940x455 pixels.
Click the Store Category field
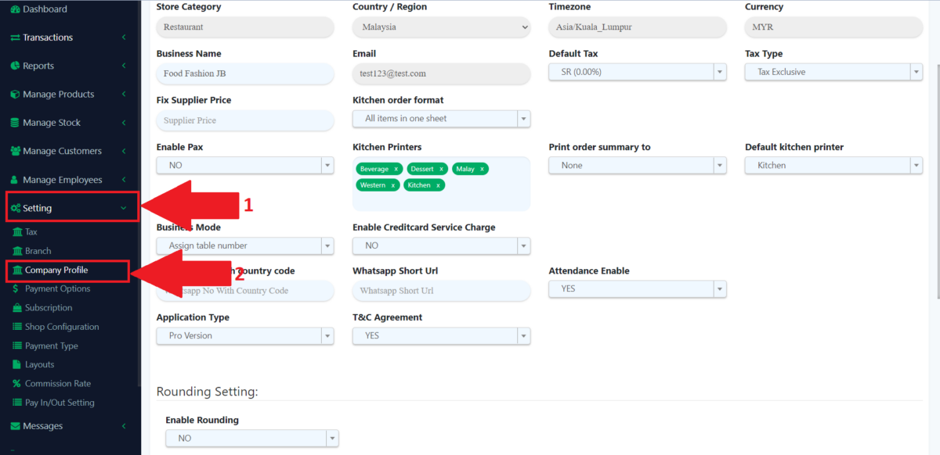(245, 27)
